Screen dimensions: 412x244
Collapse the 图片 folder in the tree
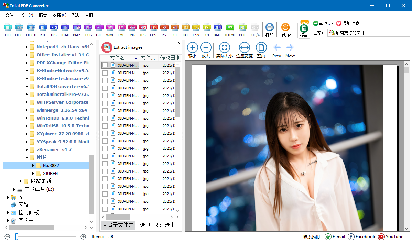click(x=26, y=157)
